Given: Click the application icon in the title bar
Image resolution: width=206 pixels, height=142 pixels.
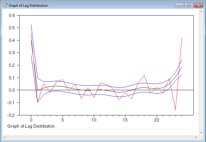Looking at the screenshot, I should pyautogui.click(x=5, y=5).
